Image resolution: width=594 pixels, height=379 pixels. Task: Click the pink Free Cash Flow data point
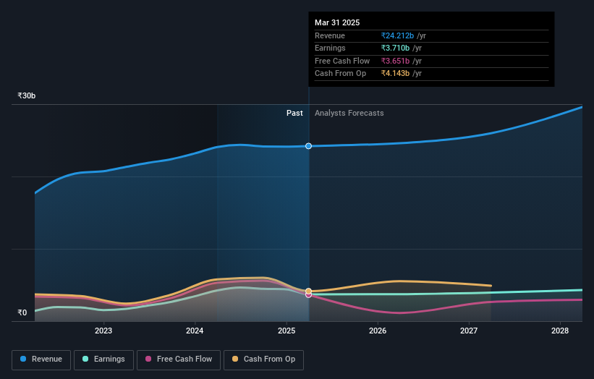[x=309, y=295]
